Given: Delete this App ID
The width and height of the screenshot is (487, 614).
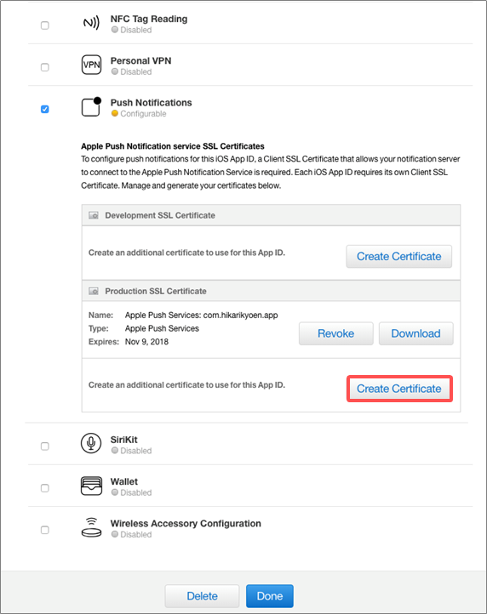Looking at the screenshot, I should click(202, 596).
